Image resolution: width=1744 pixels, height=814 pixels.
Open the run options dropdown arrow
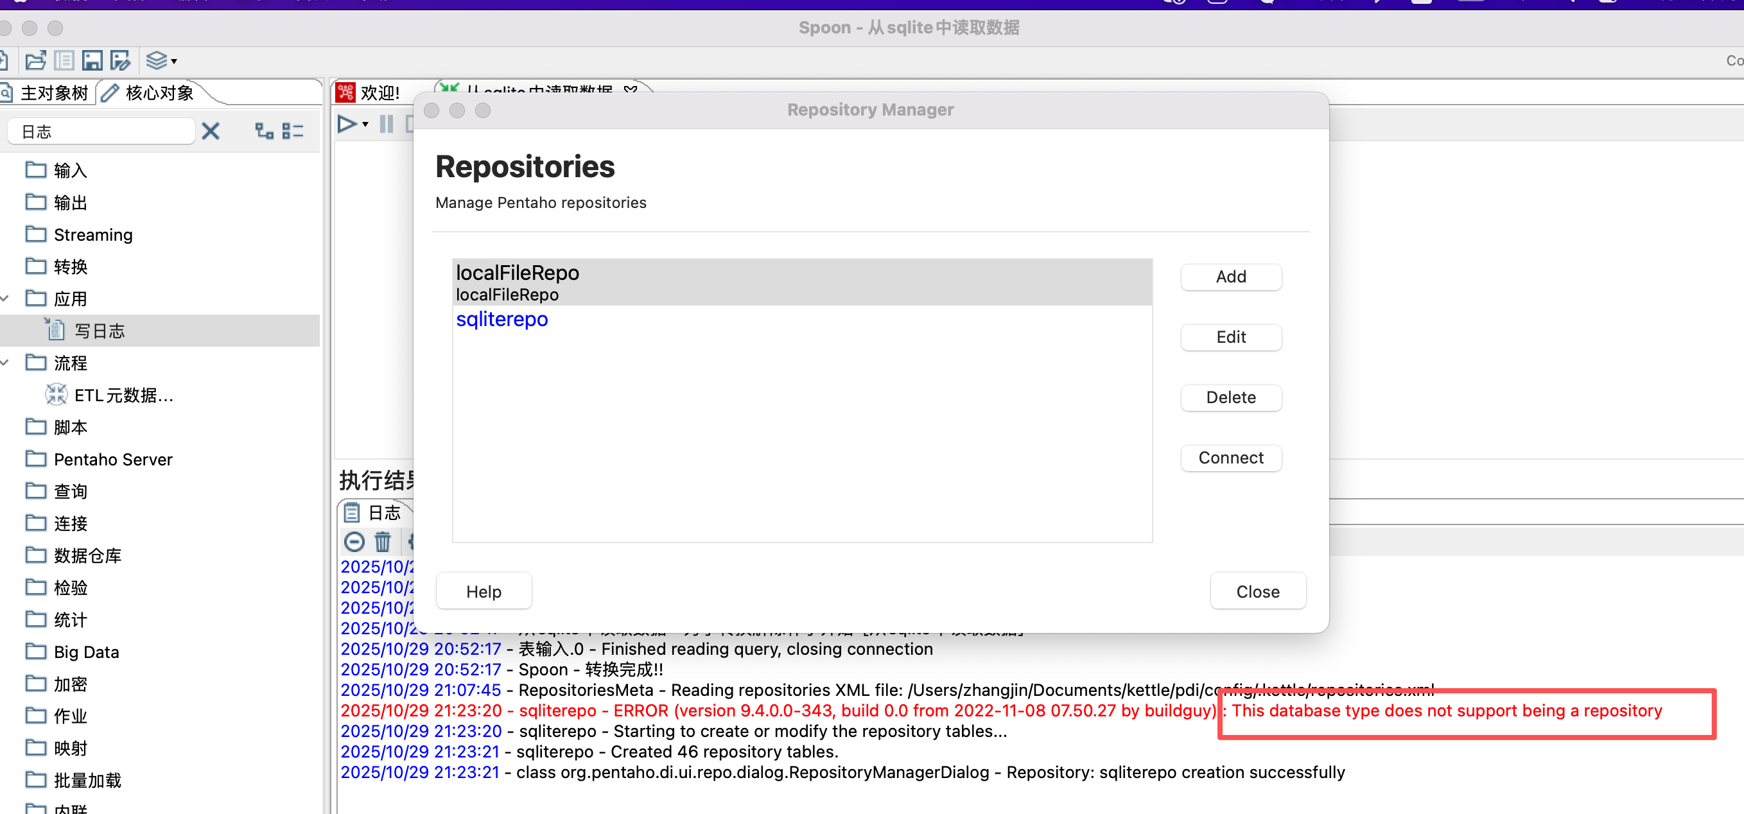[365, 124]
